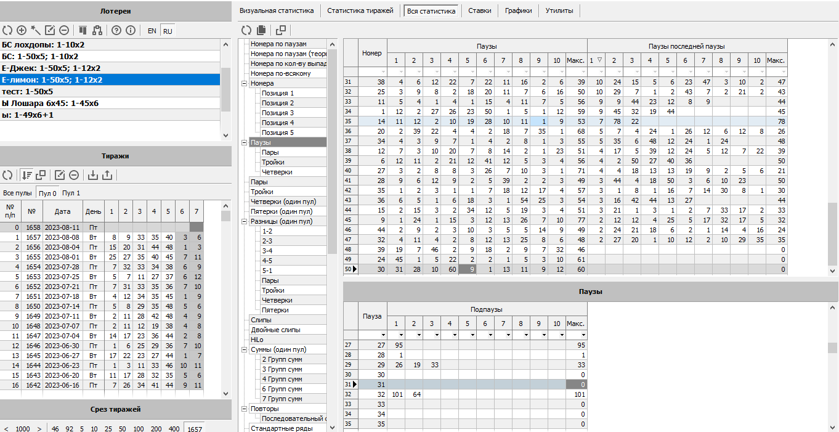Edit selected draw in Тиражи toolbar
The image size is (839, 432).
click(60, 175)
